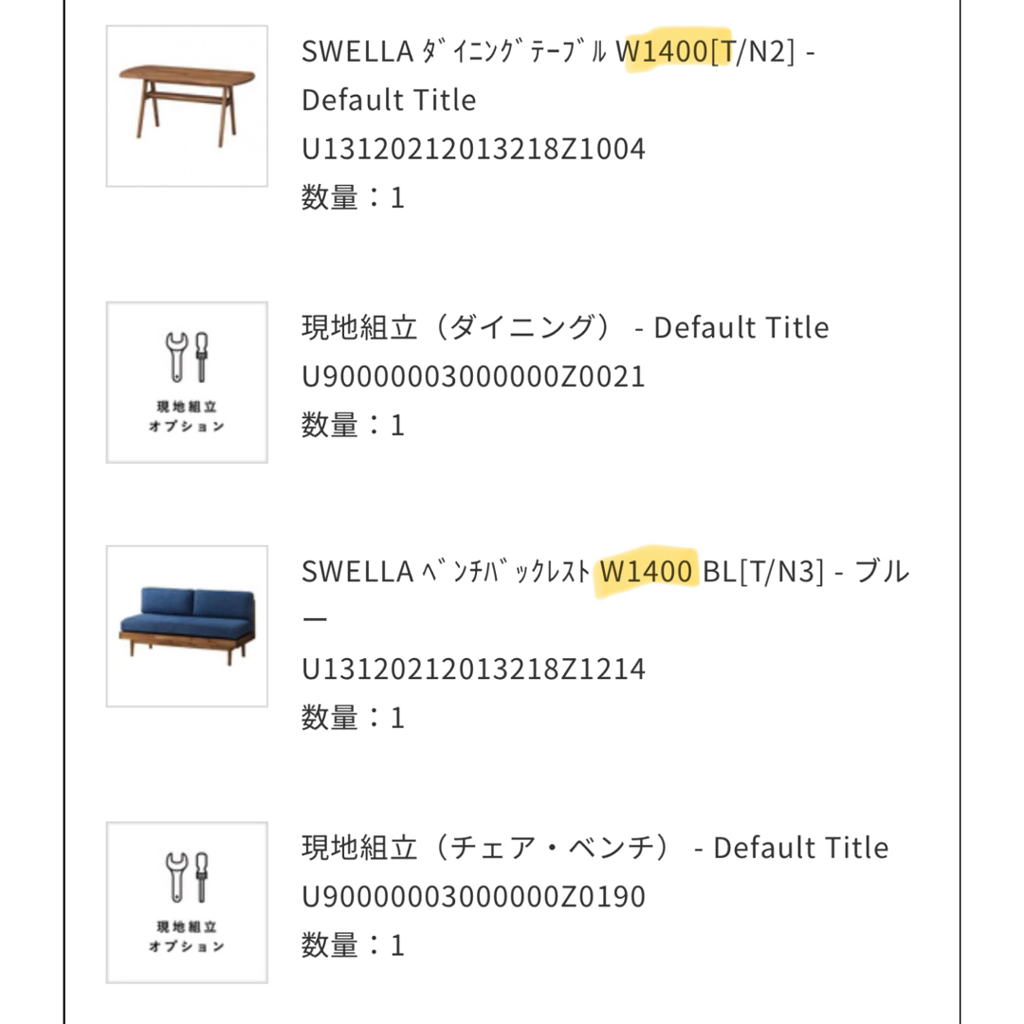Select SKU code U9000000300000​0Z0190
Viewport: 1024px width, 1024px height.
click(473, 896)
